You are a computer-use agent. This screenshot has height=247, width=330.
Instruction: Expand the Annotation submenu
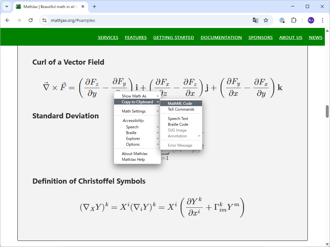pos(178,136)
